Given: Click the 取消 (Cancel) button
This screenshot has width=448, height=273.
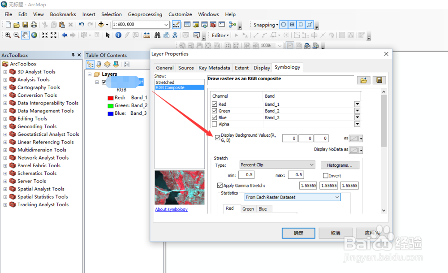Looking at the screenshot, I should [x=336, y=233].
